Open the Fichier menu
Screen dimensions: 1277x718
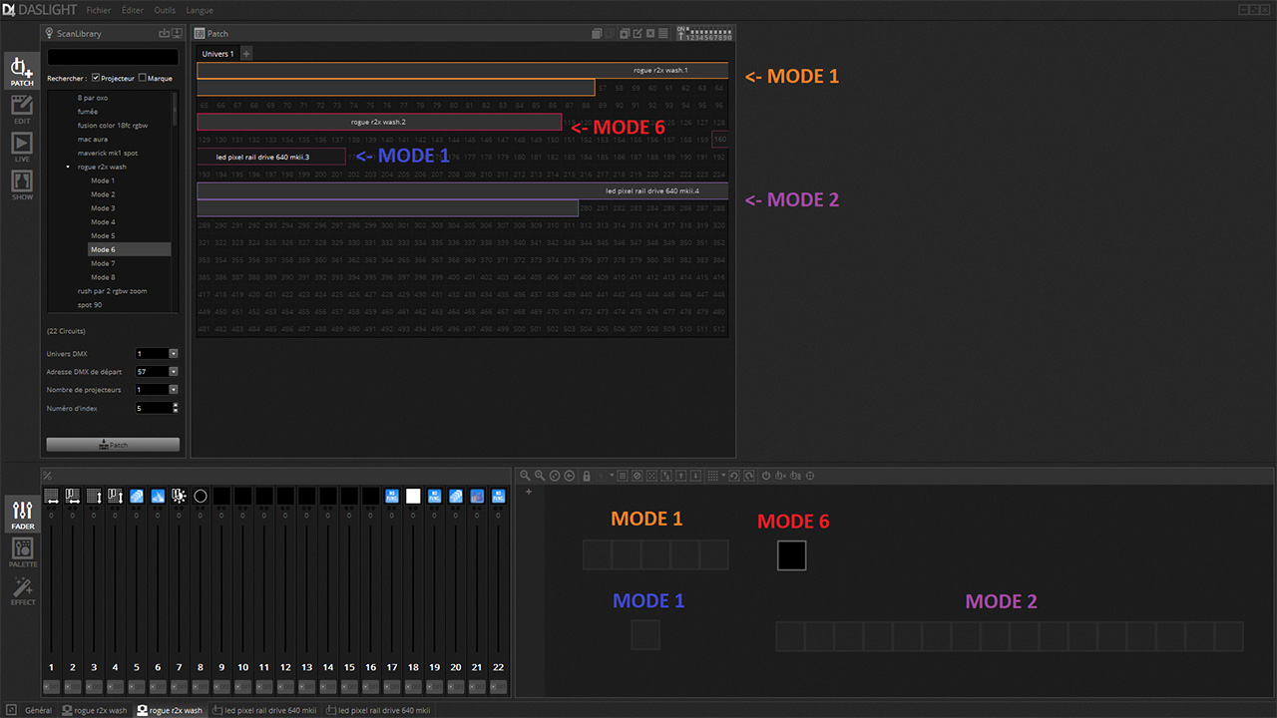click(x=99, y=10)
